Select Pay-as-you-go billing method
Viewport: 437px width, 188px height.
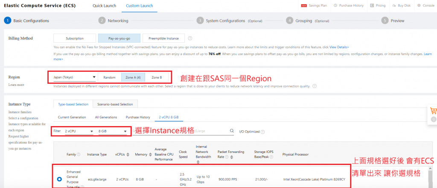[119, 38]
